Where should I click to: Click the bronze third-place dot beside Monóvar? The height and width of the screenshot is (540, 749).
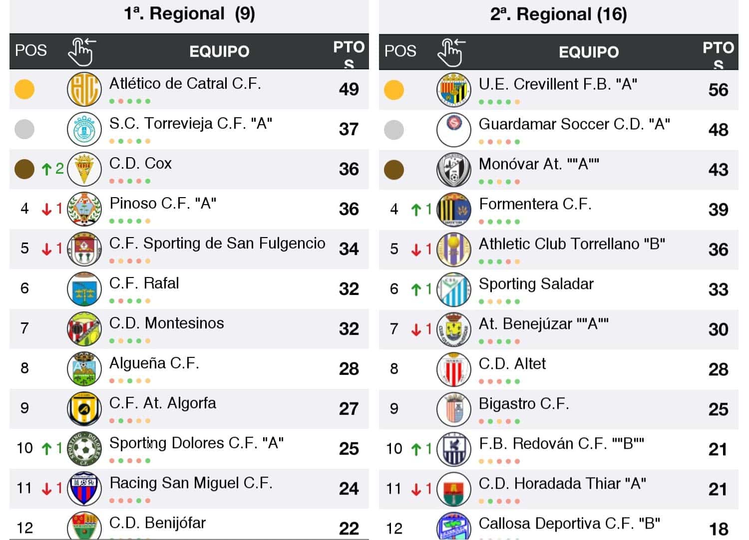coord(394,170)
